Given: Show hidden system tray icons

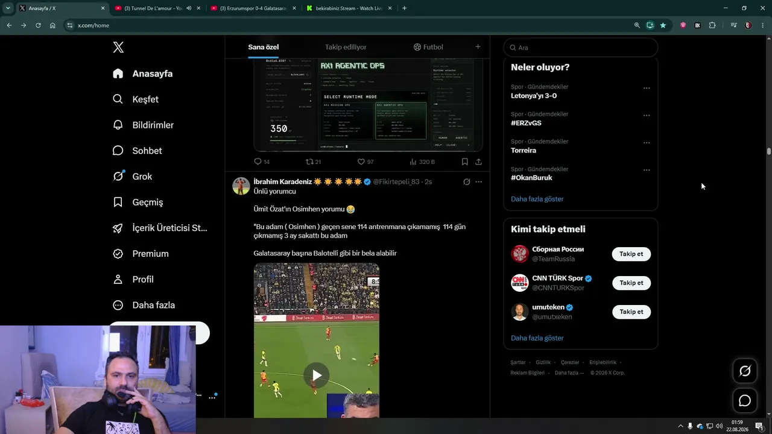Looking at the screenshot, I should 680,426.
